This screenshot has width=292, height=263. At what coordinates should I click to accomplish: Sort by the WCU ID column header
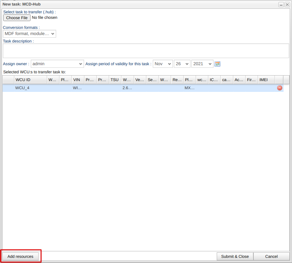click(30, 80)
